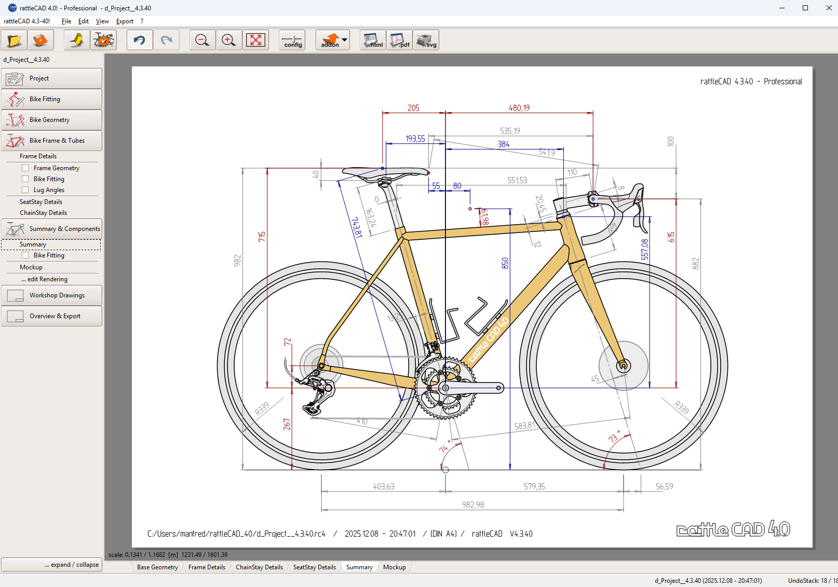The width and height of the screenshot is (838, 587).
Task: Fit drawing to window with red arrows icon
Action: point(255,40)
